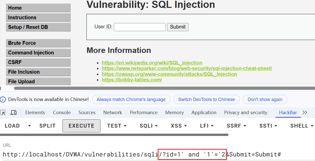Select the inspect element picker icon

tap(3, 112)
